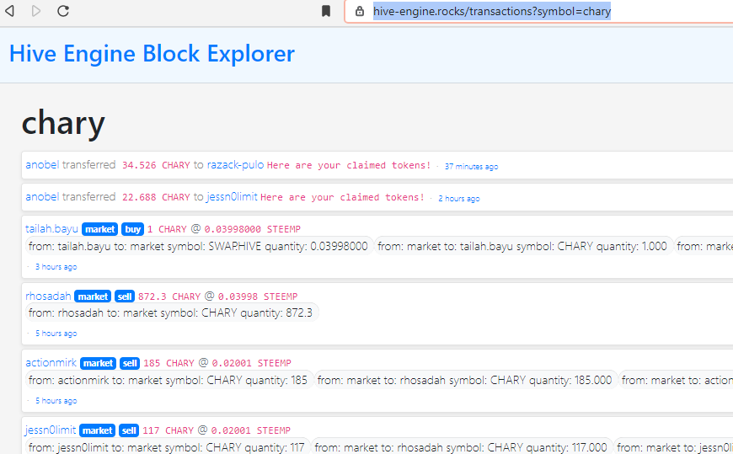Click the rhosadah CHARY quantity 872.3 pill
Viewport: 733px width, 454px height.
point(171,312)
